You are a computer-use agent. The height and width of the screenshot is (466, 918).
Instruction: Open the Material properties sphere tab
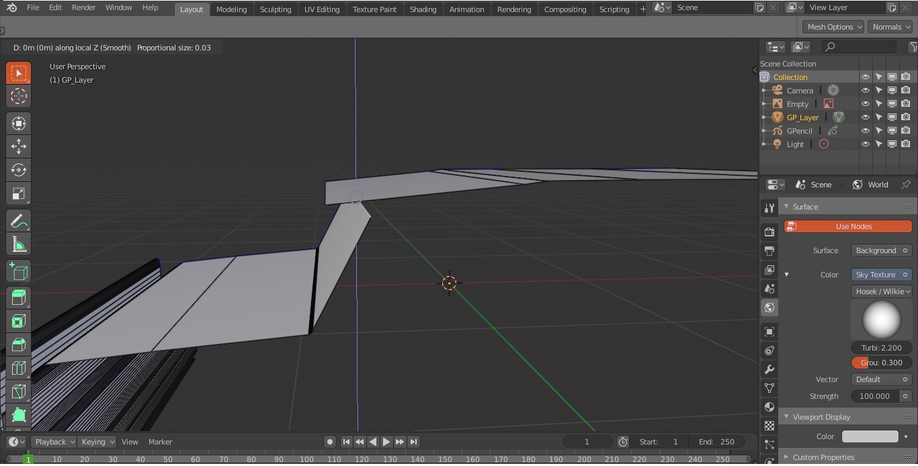pyautogui.click(x=769, y=407)
